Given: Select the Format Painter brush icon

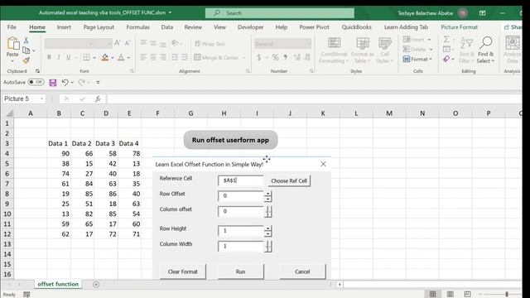Looking at the screenshot, I should click(26, 60).
